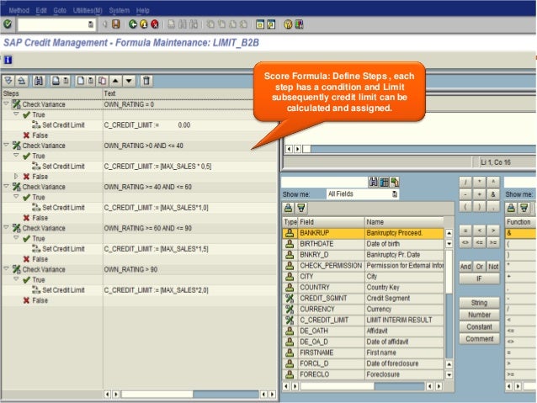
Task: Expand False node under OWN_RATING >0 AND <= 40
Action: (16, 176)
